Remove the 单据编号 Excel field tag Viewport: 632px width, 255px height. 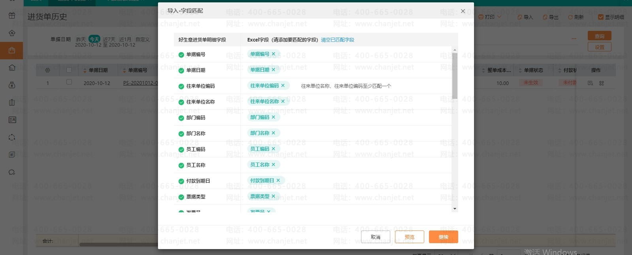click(x=273, y=54)
